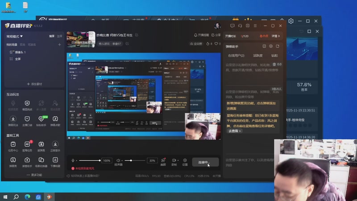Image resolution: width=357 pixels, height=201 pixels.
Task: Open the 弹幕点歌 icon
Action: pos(55,119)
